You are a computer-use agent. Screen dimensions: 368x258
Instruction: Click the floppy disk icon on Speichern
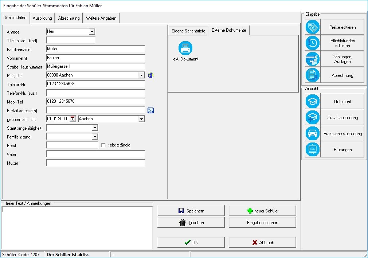click(x=181, y=211)
